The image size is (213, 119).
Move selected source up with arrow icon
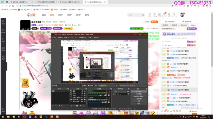(80, 106)
